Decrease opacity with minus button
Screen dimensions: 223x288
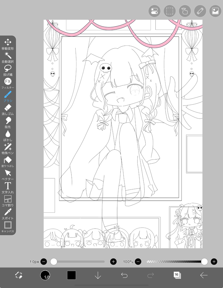(138, 261)
